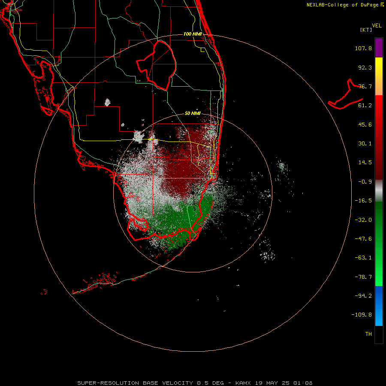Select the -109.8 scale value

[362, 315]
